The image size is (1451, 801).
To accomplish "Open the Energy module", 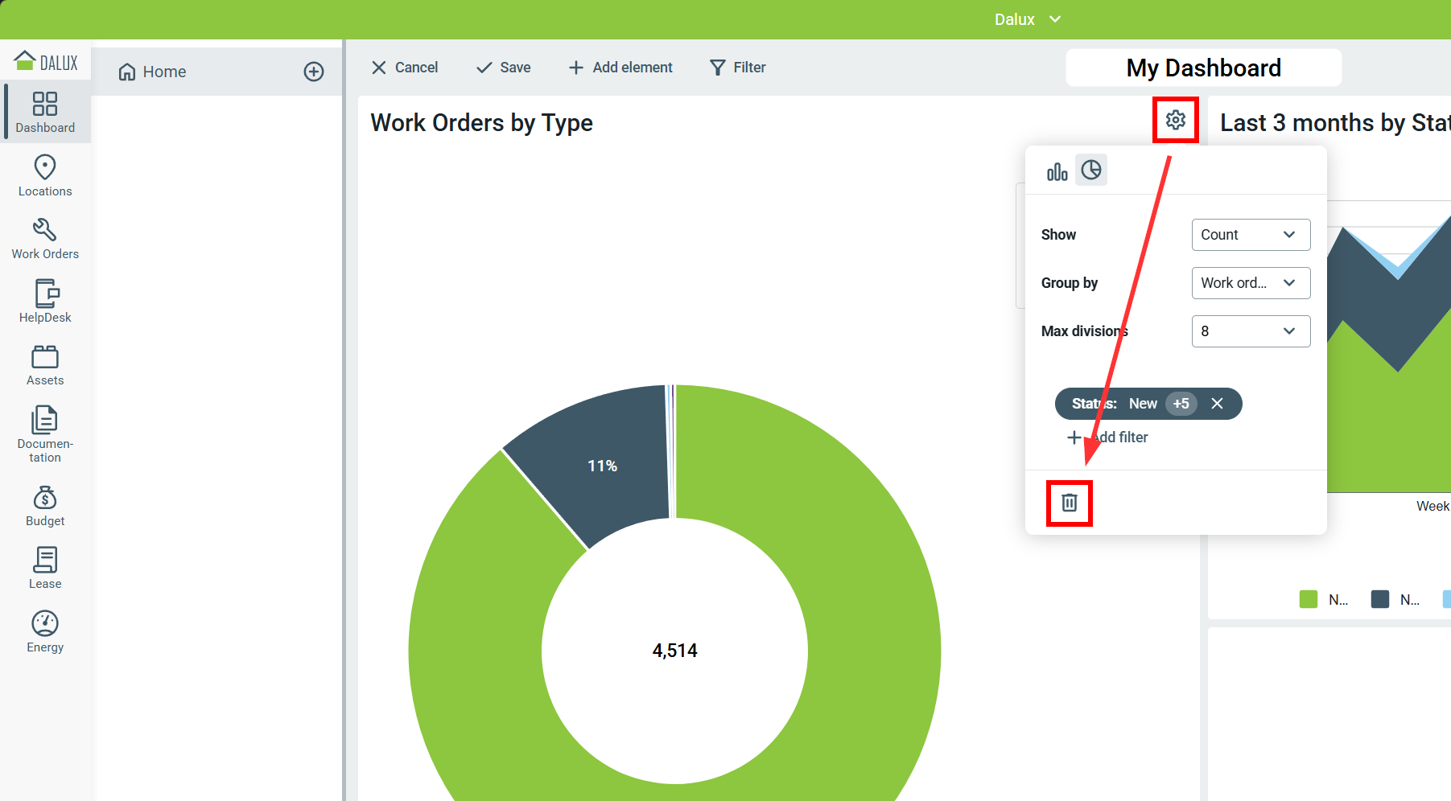I will [x=45, y=631].
